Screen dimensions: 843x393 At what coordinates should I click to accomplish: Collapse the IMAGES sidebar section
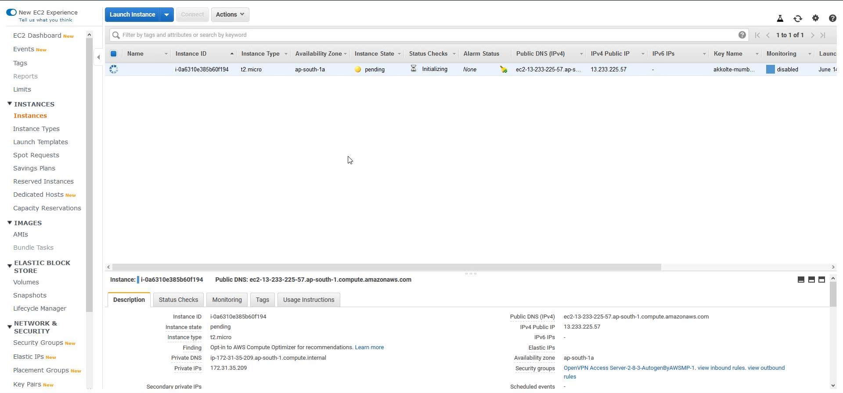[x=10, y=223]
